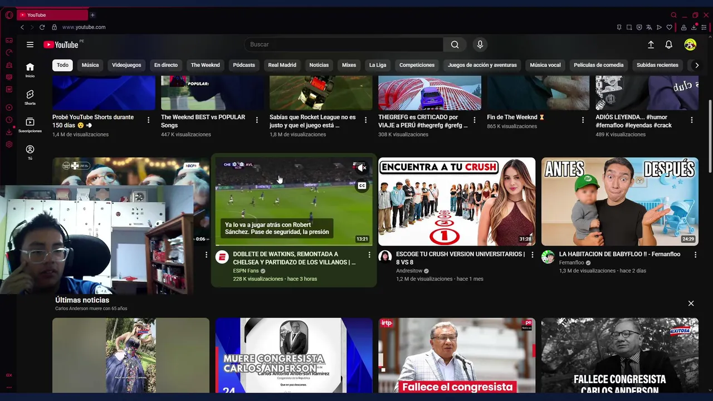Take a snapshot with the dashed-square icon
Viewport: 713px width, 401px height.
629,27
